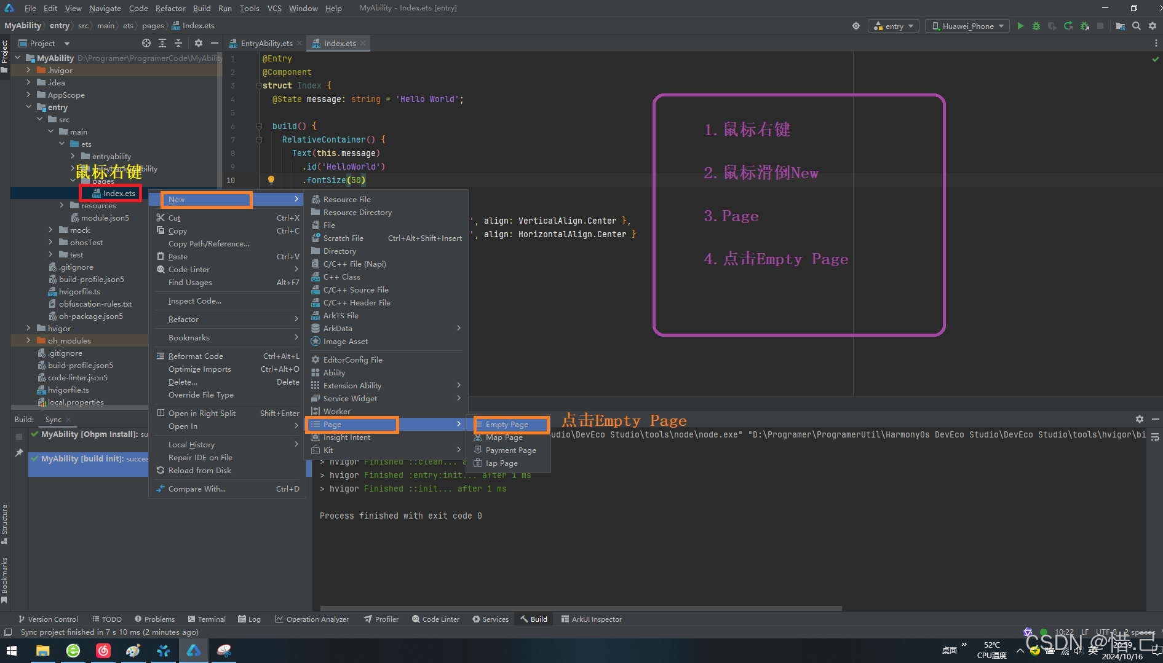Open Bookmarks side tool window
This screenshot has width=1163, height=663.
coord(5,579)
